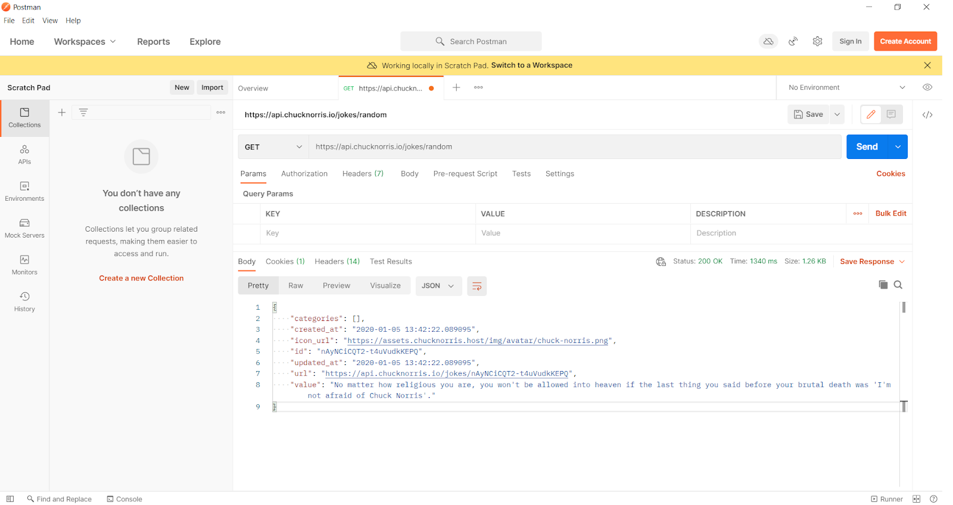This screenshot has width=953, height=505.
Task: Copy the response body to clipboard
Action: coord(883,285)
